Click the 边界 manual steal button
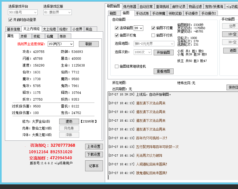This screenshot has height=189, width=238. click(230, 26)
